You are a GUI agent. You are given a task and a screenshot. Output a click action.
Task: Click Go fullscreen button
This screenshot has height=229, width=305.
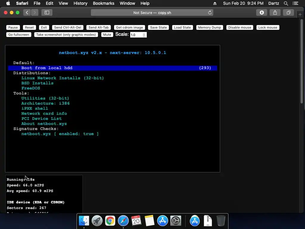(x=19, y=35)
